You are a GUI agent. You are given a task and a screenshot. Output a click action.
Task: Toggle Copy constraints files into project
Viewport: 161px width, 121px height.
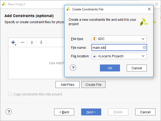click(x=10, y=94)
